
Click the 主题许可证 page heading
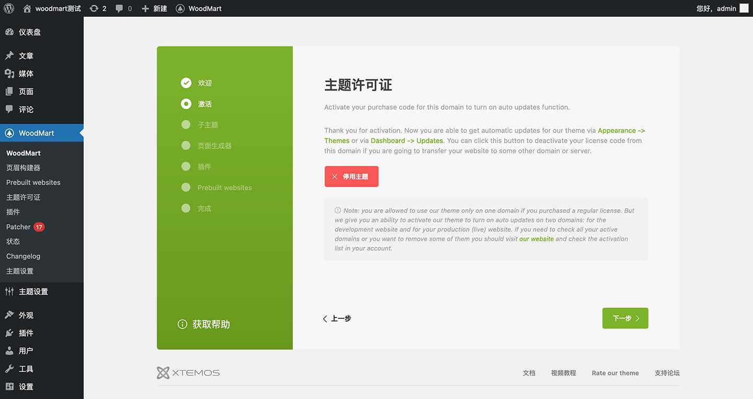(358, 85)
